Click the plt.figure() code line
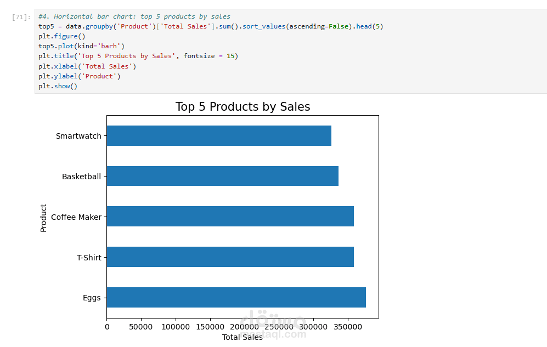The height and width of the screenshot is (347, 547). tap(61, 36)
